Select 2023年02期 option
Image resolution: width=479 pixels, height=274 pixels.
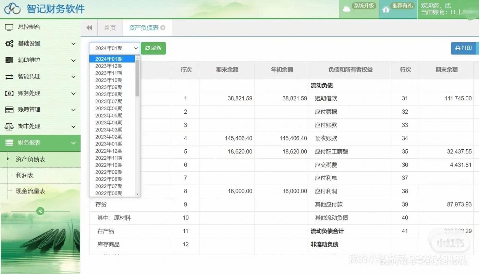[x=112, y=137]
